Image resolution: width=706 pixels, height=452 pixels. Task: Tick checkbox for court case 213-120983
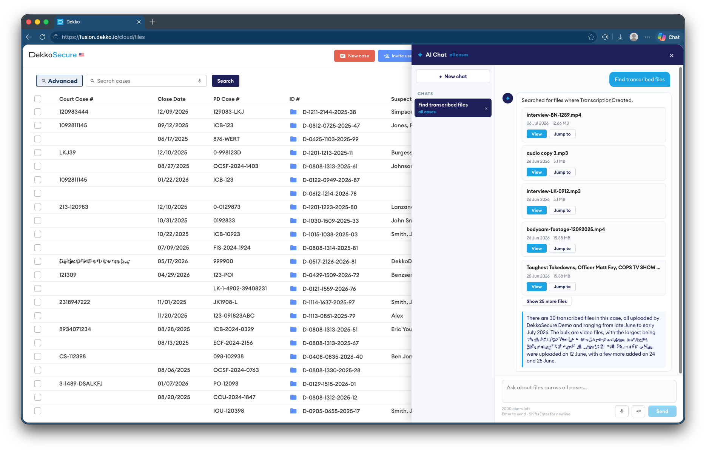38,207
